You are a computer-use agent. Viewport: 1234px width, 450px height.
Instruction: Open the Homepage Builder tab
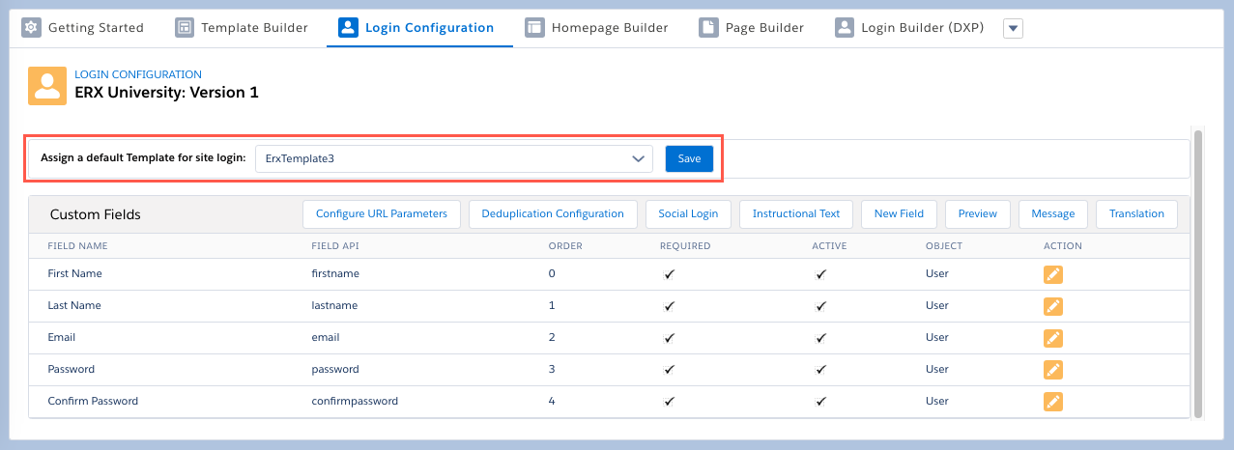point(596,27)
